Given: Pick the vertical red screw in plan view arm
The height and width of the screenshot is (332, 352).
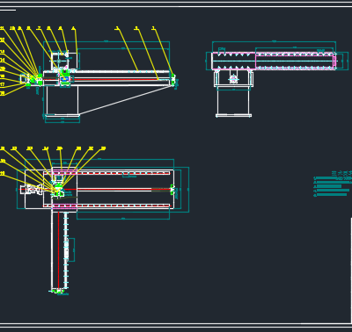Looking at the screenshot, I should pyautogui.click(x=58, y=249).
